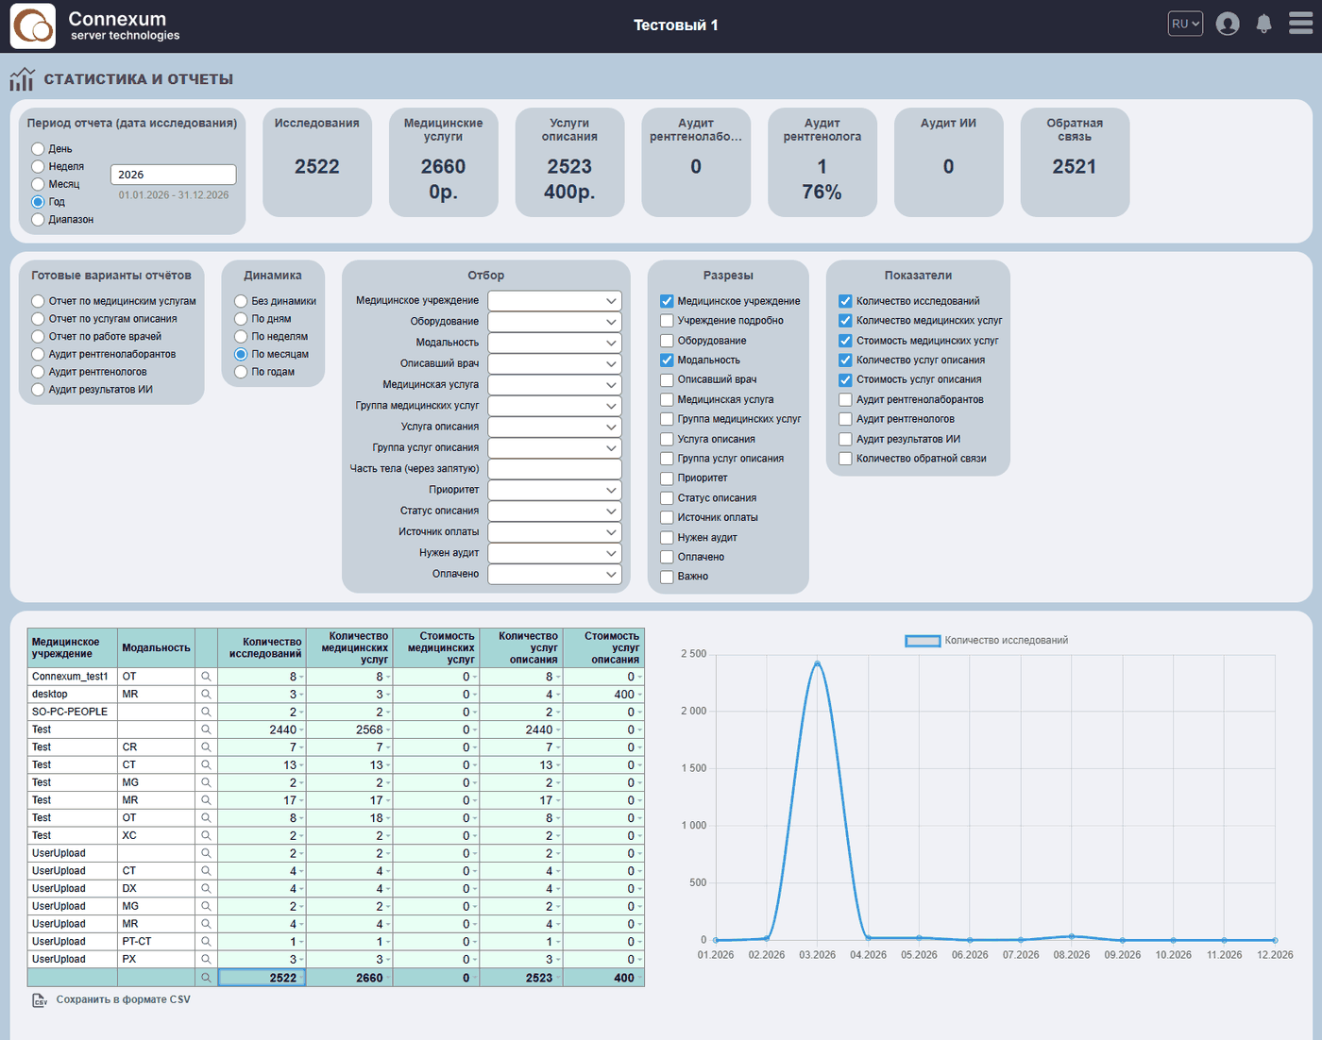Click the 'Часть тела' text field
Viewport: 1322px width, 1040px height.
554,469
